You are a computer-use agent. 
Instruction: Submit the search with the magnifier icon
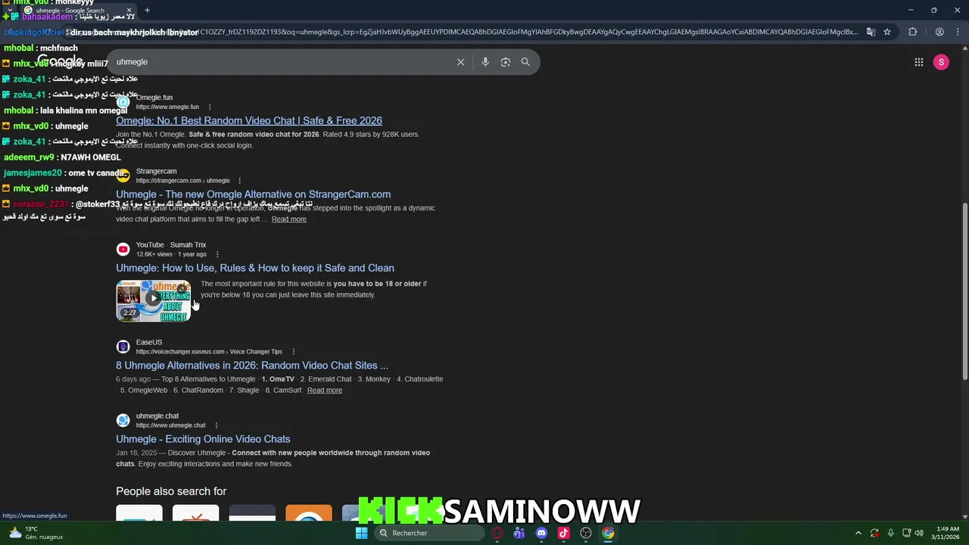coord(525,62)
